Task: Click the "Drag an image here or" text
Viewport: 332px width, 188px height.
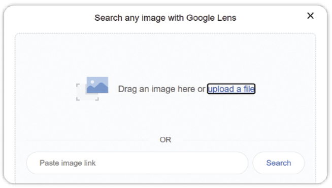Action: coord(162,89)
